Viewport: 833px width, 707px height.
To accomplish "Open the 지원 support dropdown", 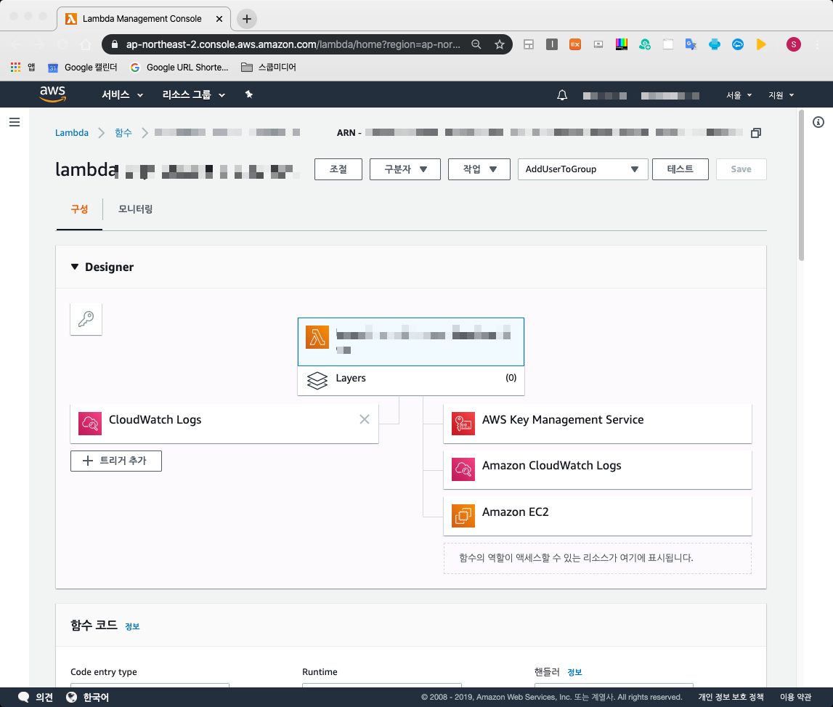I will (781, 95).
